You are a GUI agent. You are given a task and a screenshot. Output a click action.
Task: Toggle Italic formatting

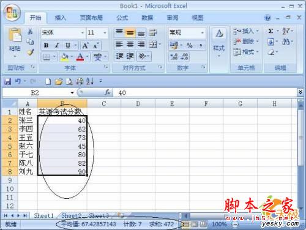[57, 45]
